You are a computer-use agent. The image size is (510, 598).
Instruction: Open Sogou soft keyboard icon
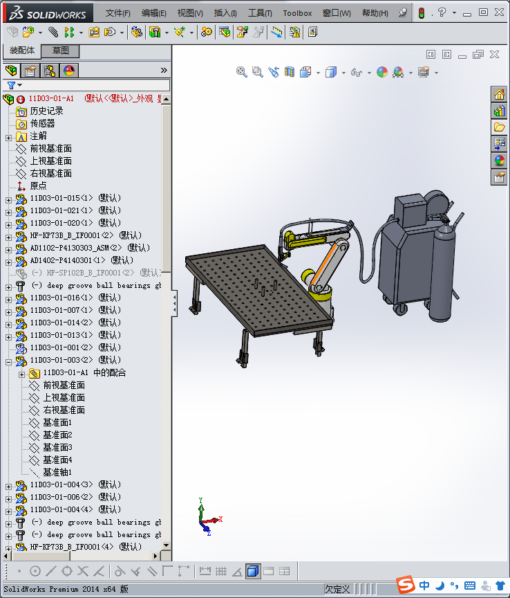pos(470,586)
